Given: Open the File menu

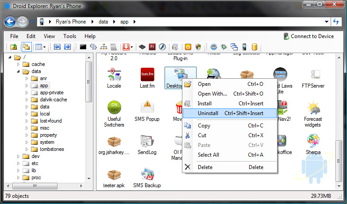Looking at the screenshot, I should click(x=14, y=36).
